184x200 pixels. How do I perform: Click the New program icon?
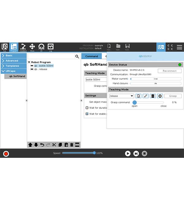(x=109, y=47)
